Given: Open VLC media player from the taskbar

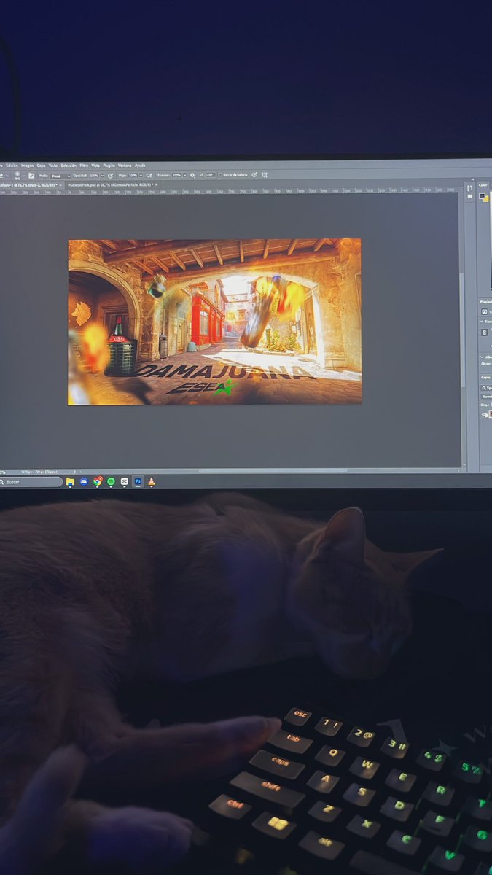Looking at the screenshot, I should [x=152, y=481].
